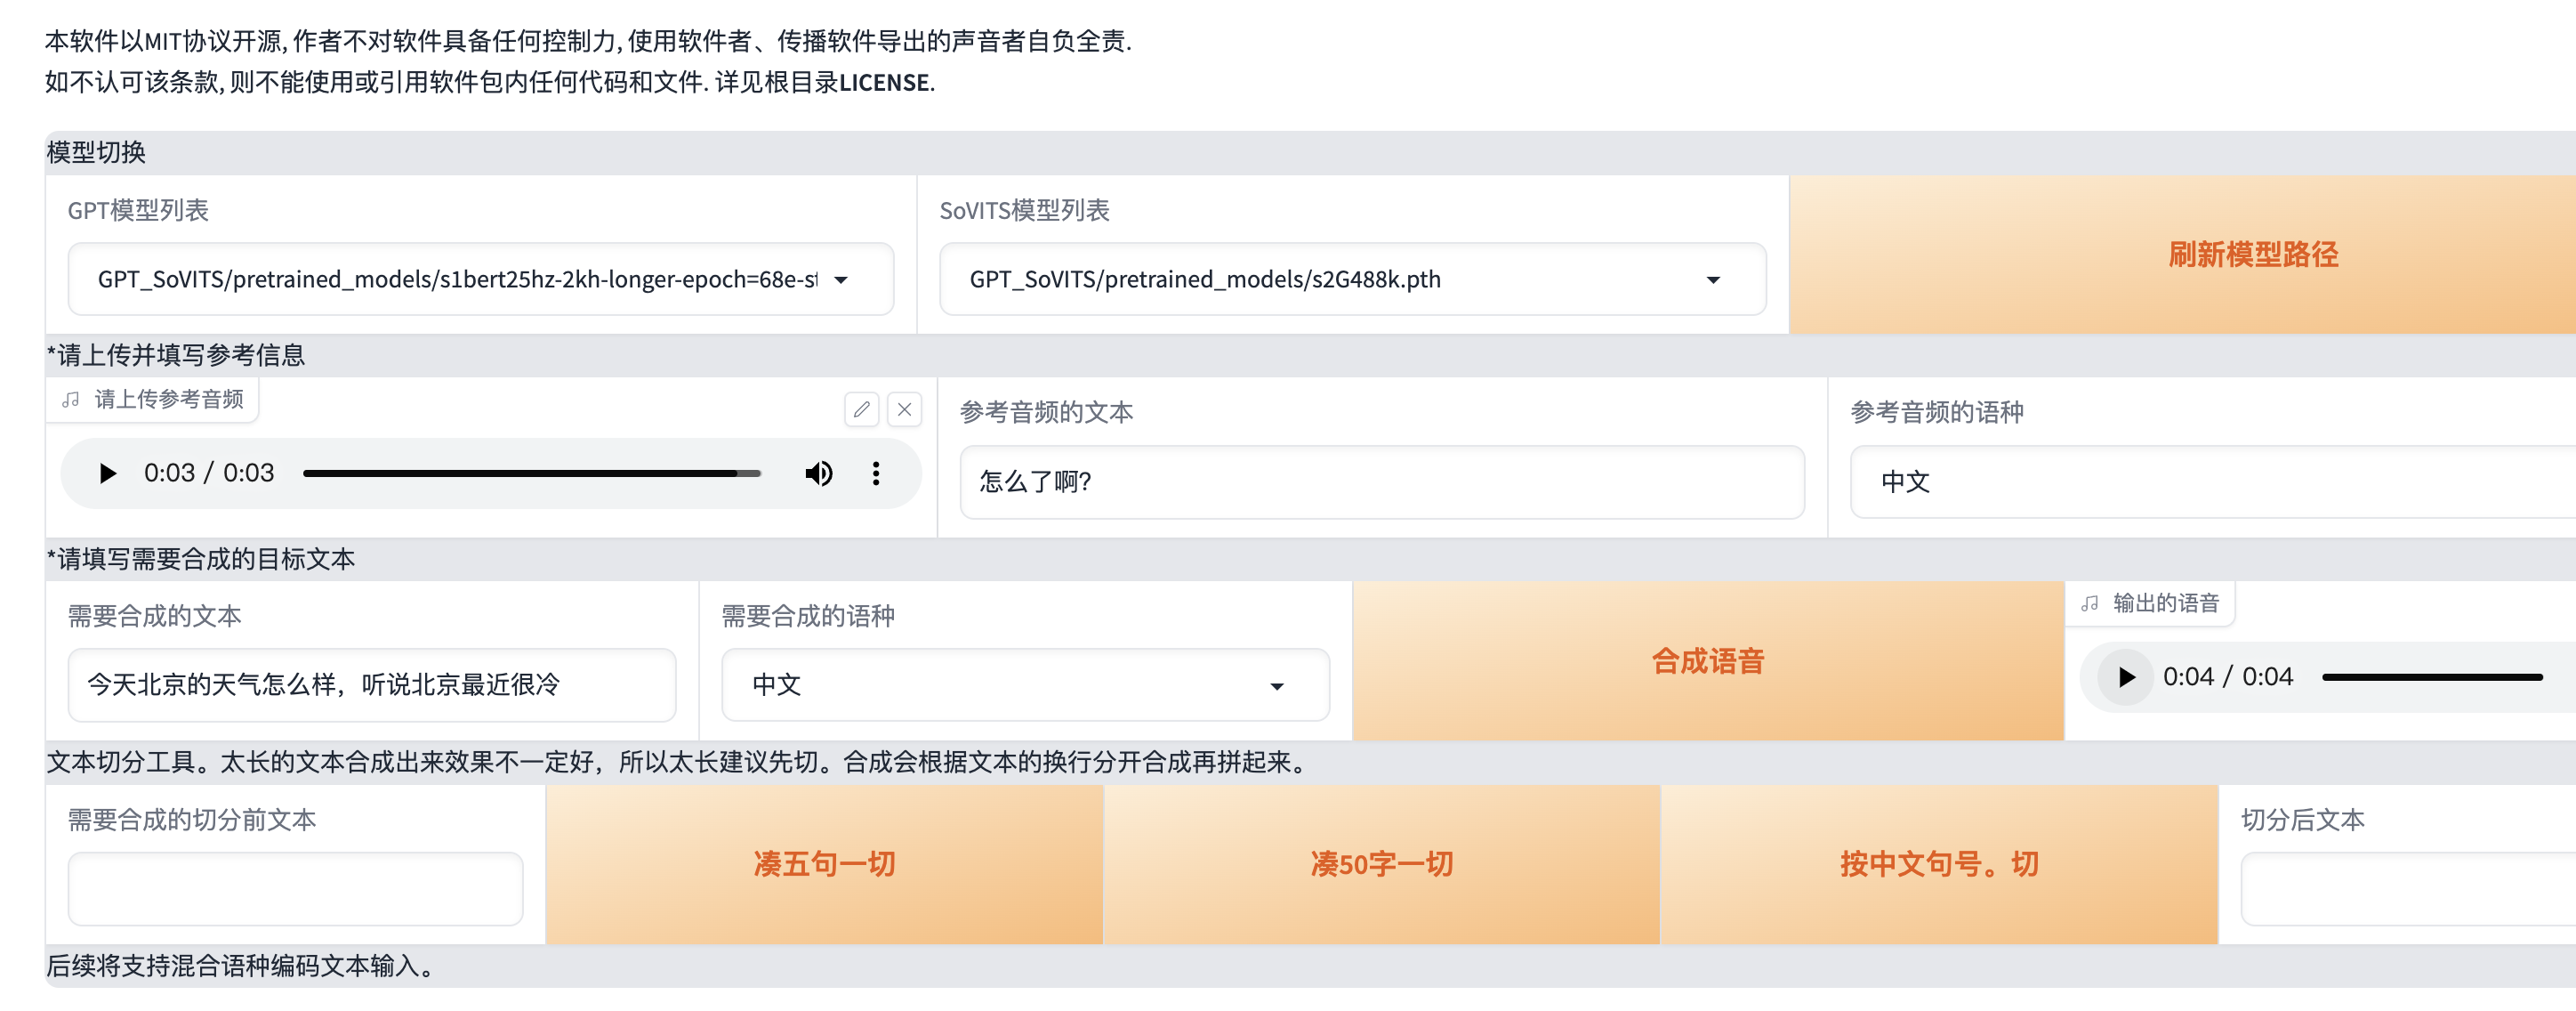Click the 后续将支持混合语种编码文本输入 note

[240, 966]
